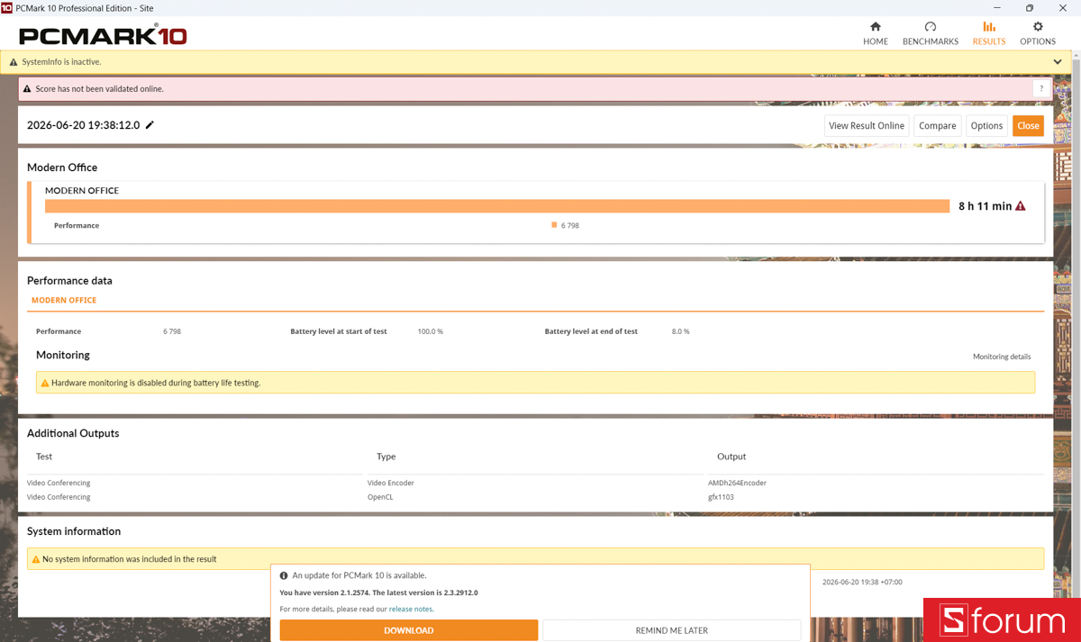Viewport: 1081px width, 642px height.
Task: Open the Monitoring details link
Action: tap(1002, 357)
